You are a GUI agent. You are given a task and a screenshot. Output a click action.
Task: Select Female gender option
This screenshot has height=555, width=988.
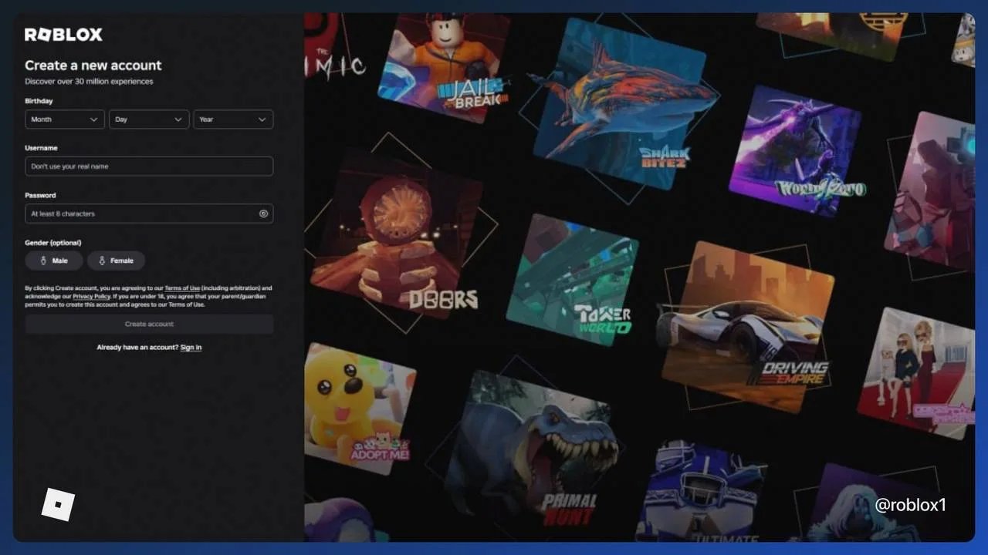(116, 261)
